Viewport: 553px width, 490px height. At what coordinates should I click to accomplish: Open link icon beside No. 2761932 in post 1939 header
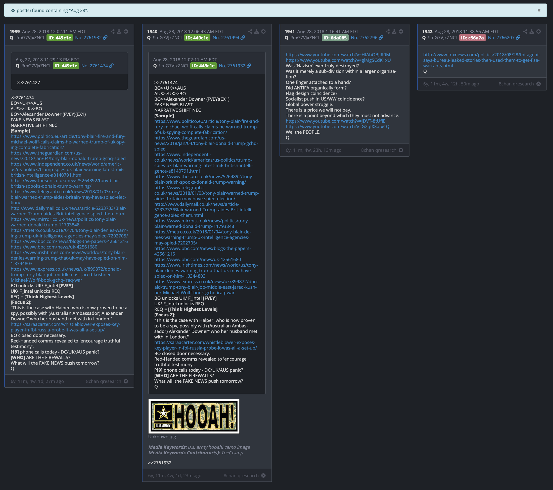click(105, 38)
